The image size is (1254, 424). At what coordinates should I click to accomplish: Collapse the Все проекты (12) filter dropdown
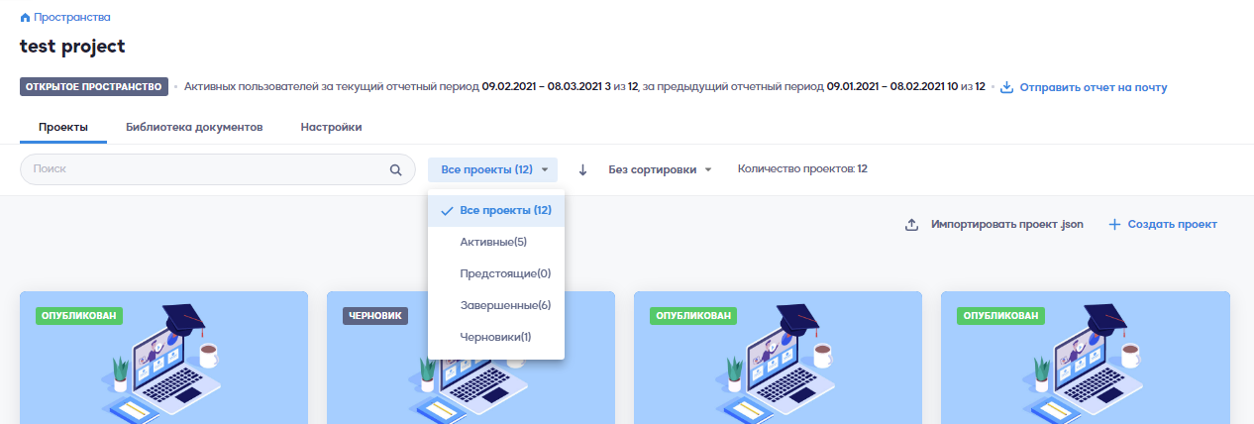pyautogui.click(x=493, y=169)
